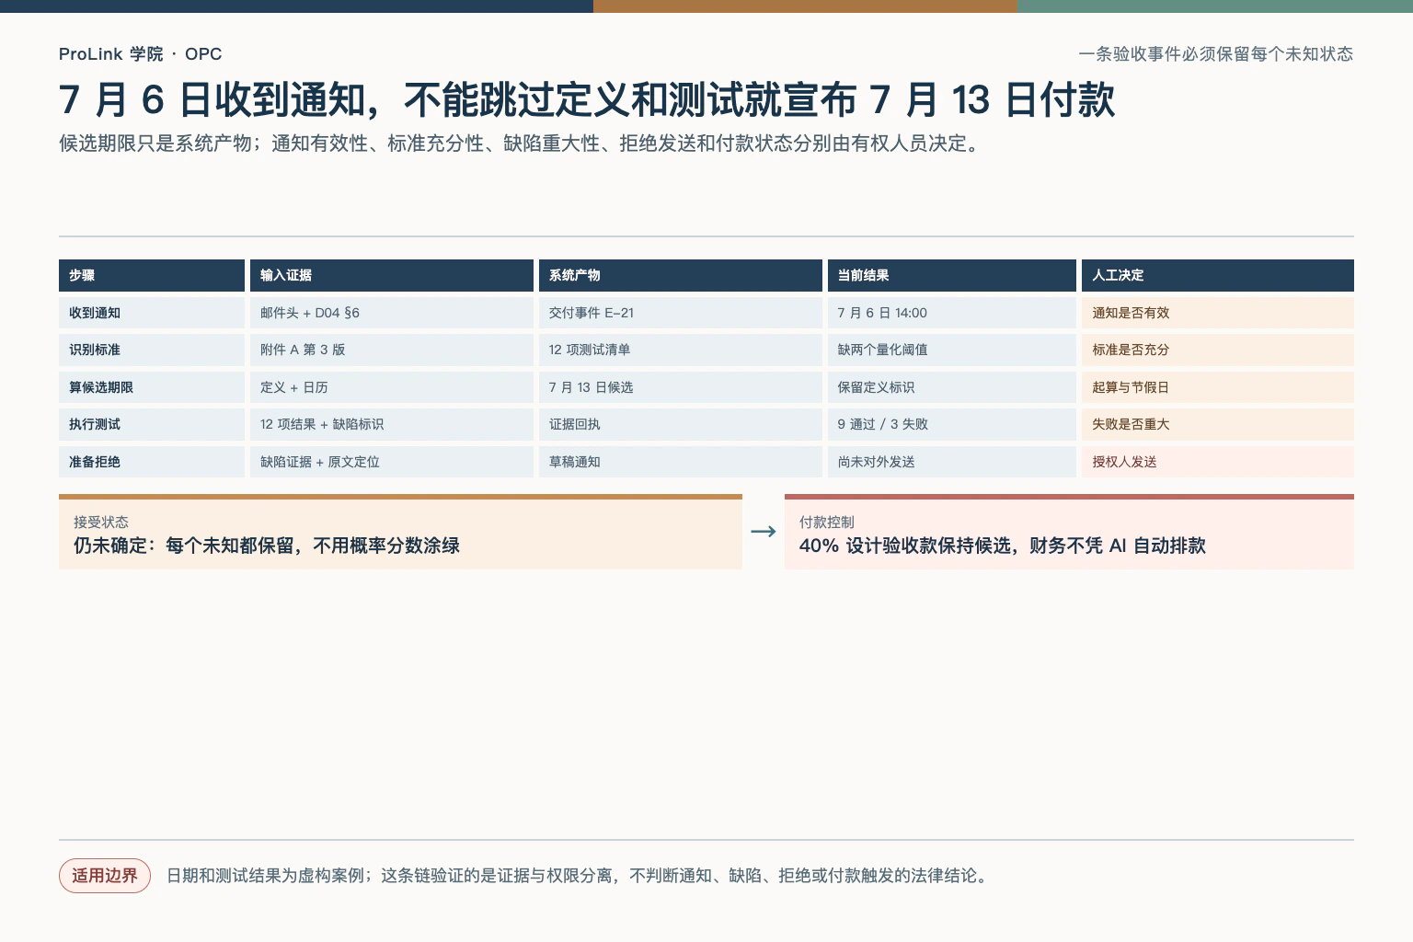Image resolution: width=1413 pixels, height=942 pixels.
Task: Click the 定义 + 日历 cell
Action: 392,387
